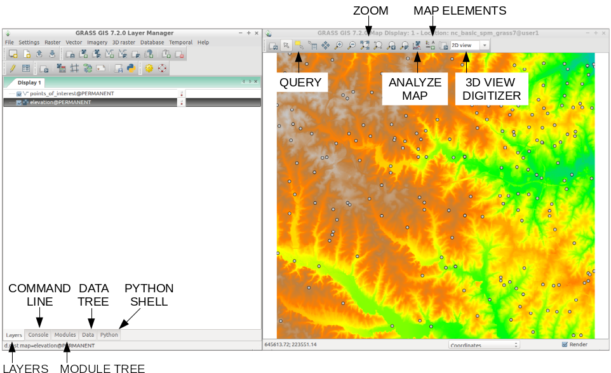The height and width of the screenshot is (373, 611).
Task: Switch to the Modules tab
Action: (65, 334)
